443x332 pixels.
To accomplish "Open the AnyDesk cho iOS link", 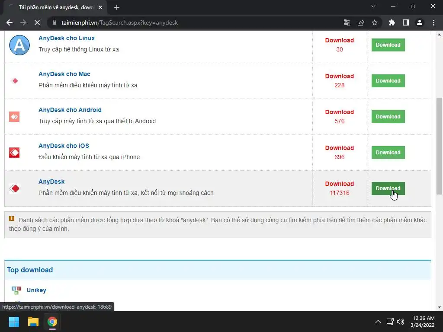I will (64, 146).
